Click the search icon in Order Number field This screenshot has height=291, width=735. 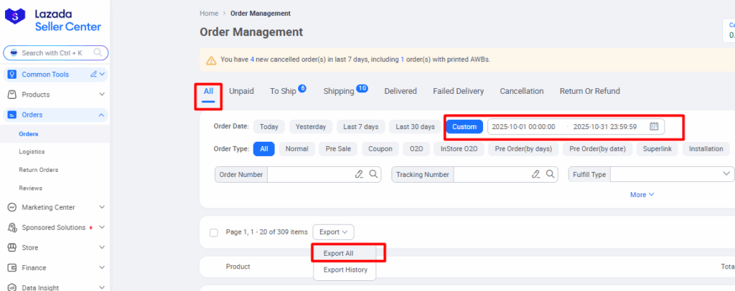(x=373, y=174)
